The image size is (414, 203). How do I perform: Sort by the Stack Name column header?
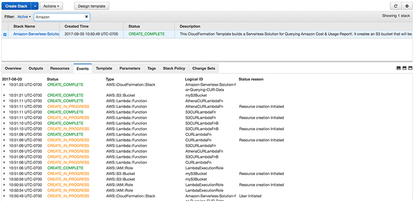click(24, 26)
